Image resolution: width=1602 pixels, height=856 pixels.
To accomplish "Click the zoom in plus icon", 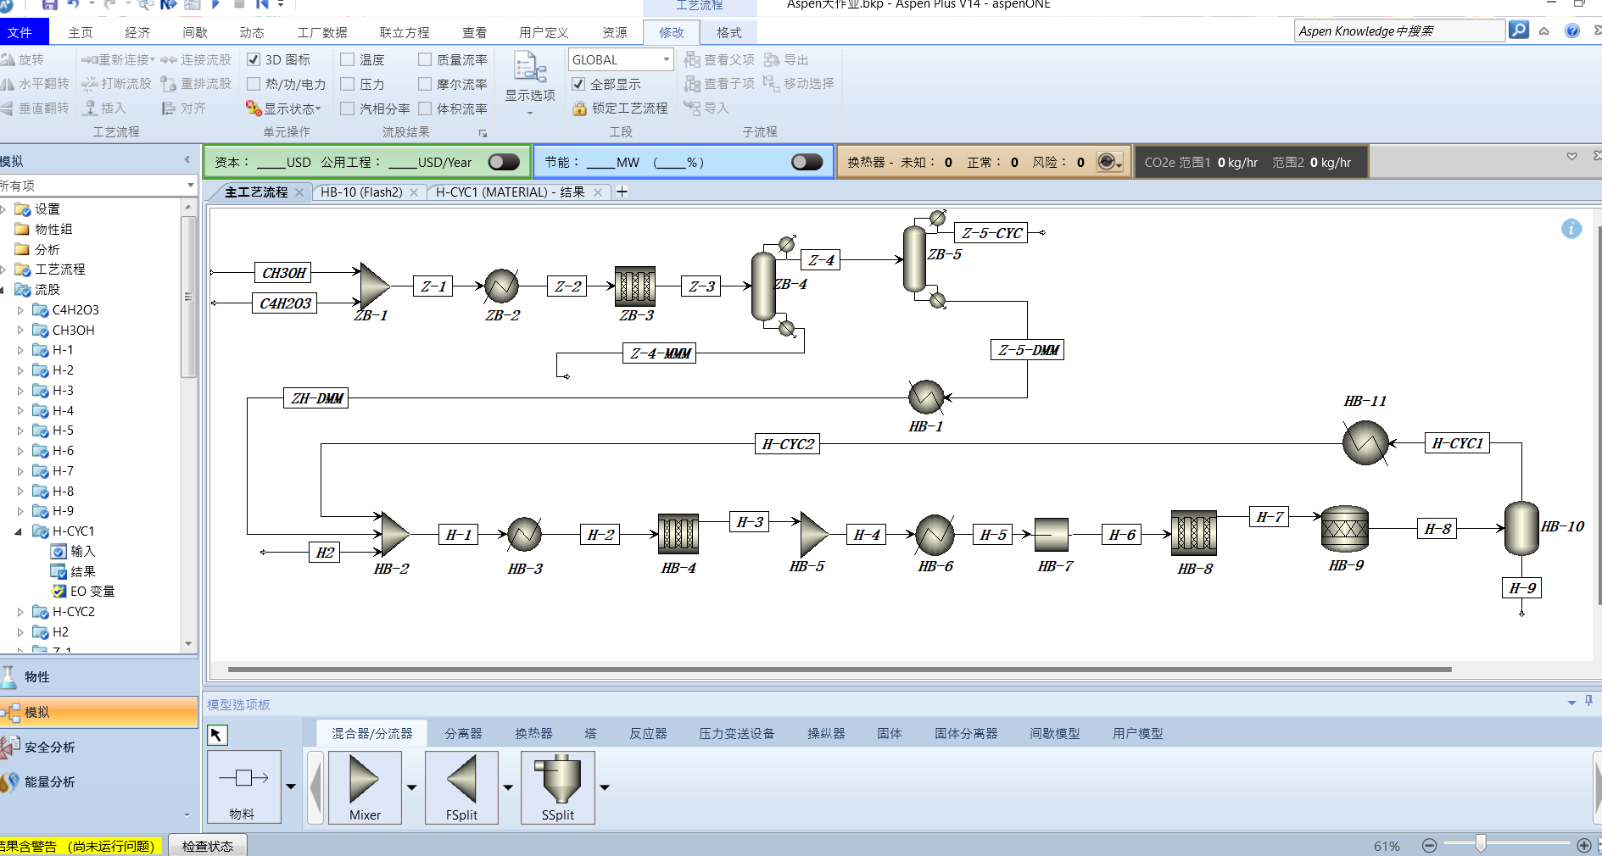I will [1583, 846].
